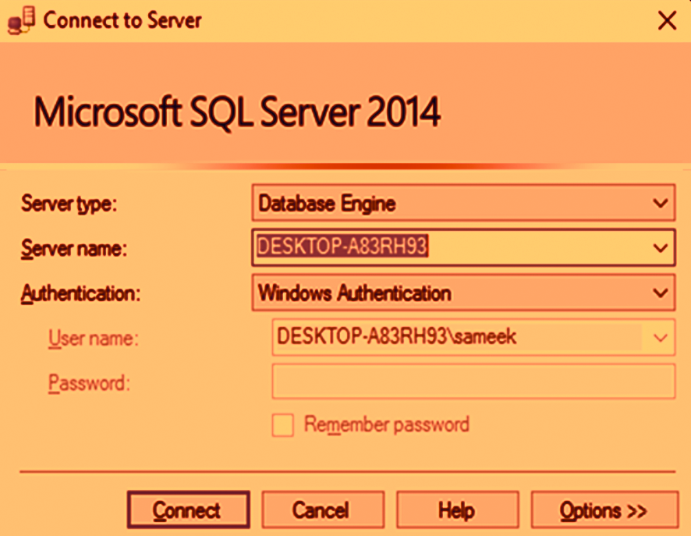The image size is (691, 536).
Task: Click the Remember password label text
Action: (386, 425)
